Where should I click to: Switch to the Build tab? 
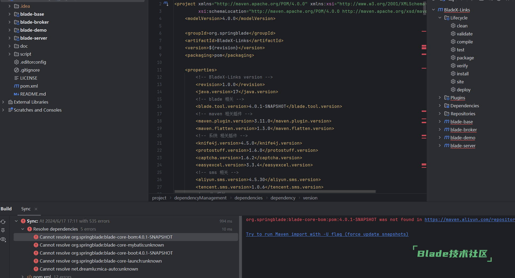(x=6, y=209)
